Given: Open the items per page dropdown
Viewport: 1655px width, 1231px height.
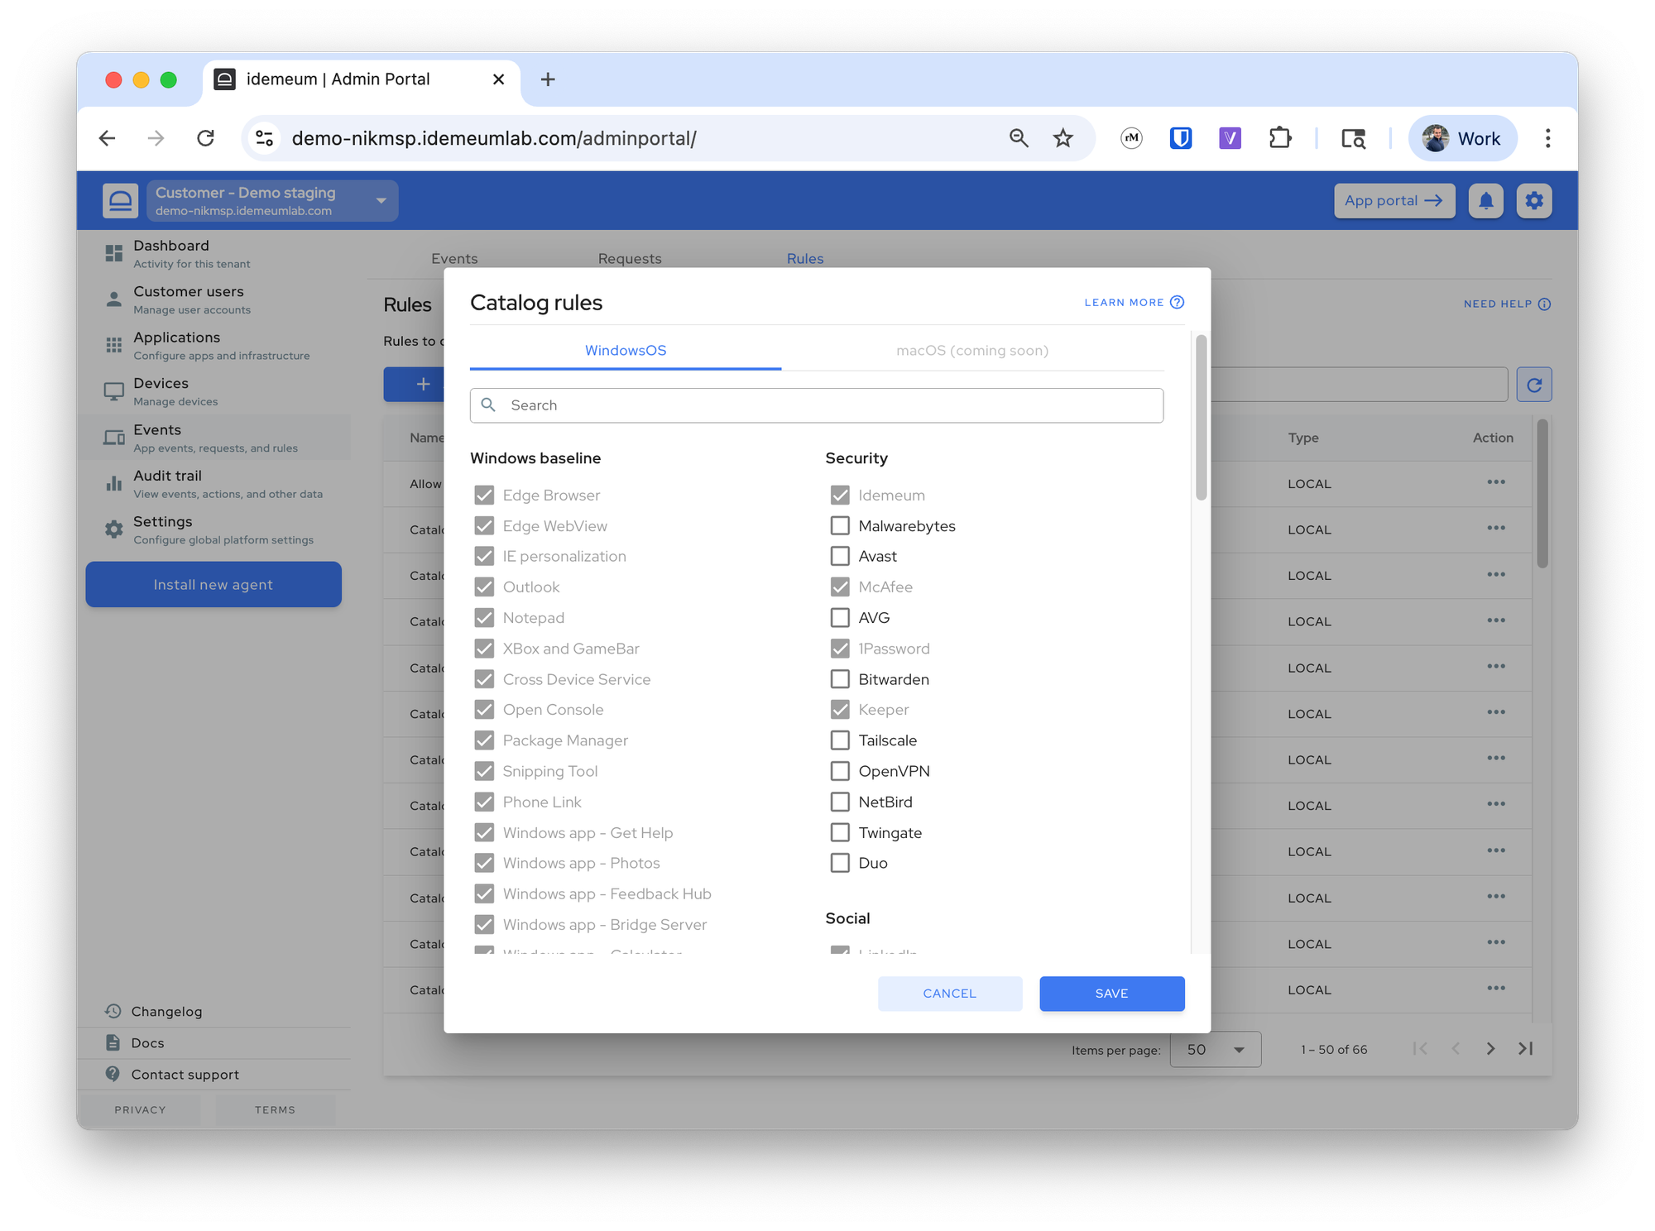Looking at the screenshot, I should tap(1215, 1049).
